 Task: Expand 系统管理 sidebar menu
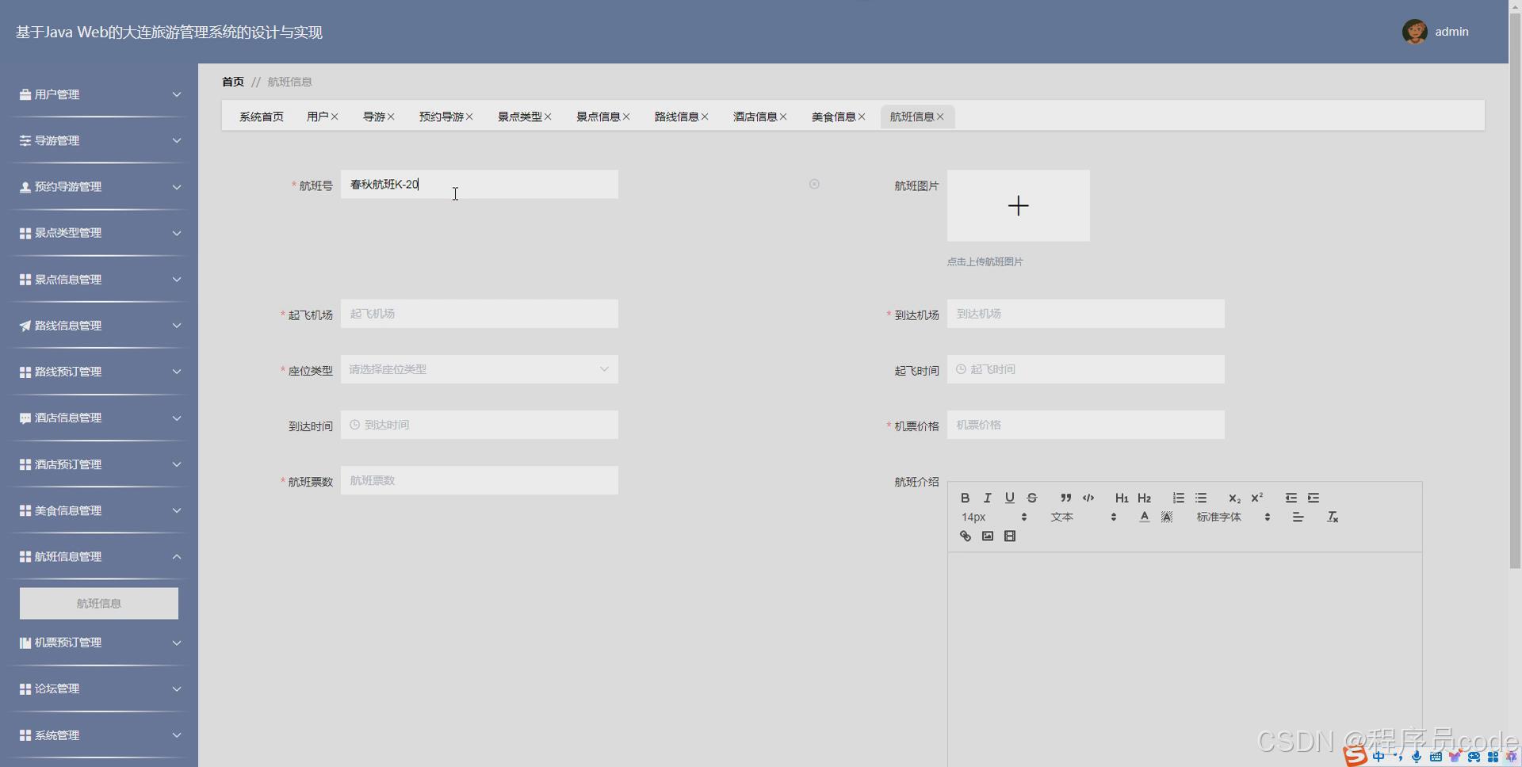[x=99, y=735]
